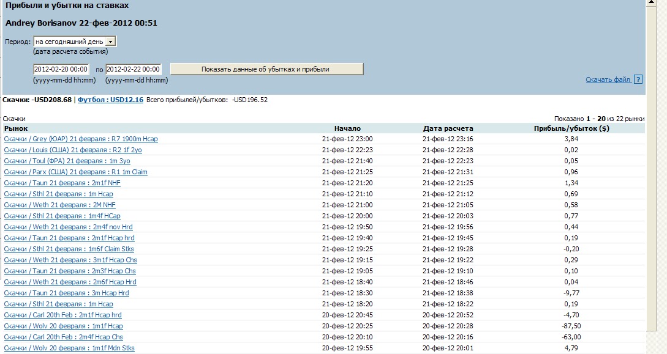The image size is (667, 354).
Task: Open Parx (США) R1 1m Claim market
Action: click(x=76, y=172)
